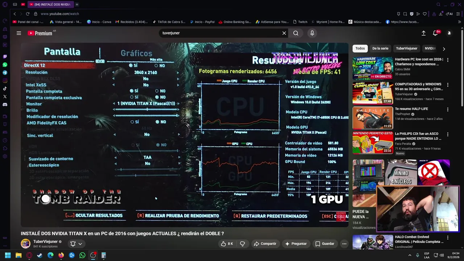Show more suggestion chips arrow
464x261 pixels.
(x=444, y=49)
